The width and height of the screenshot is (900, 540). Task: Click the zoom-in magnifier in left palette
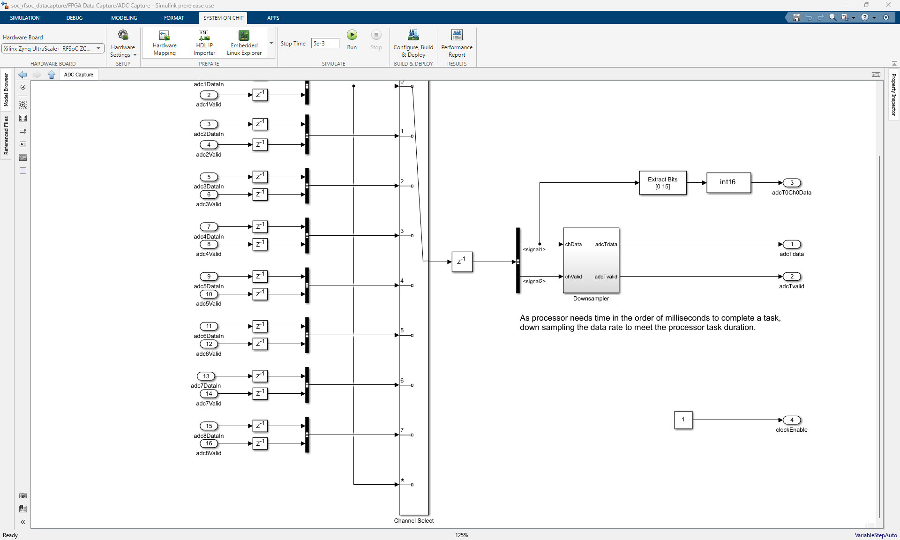pyautogui.click(x=23, y=105)
